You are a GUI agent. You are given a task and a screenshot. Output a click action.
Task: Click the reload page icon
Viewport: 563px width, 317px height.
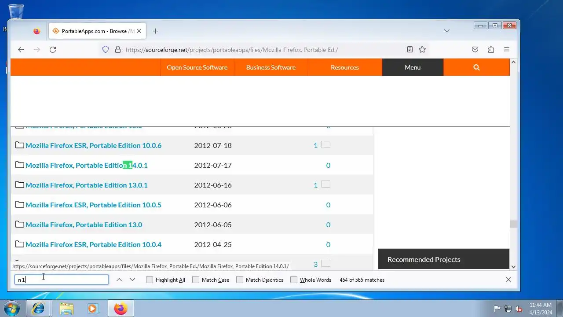(53, 50)
